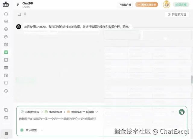
Task: Click the green dot beside 默认模型
Action: [x=22, y=130]
